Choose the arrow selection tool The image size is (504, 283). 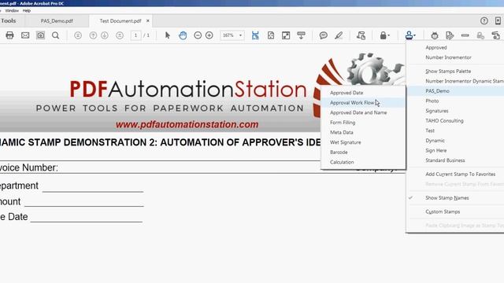(x=168, y=35)
